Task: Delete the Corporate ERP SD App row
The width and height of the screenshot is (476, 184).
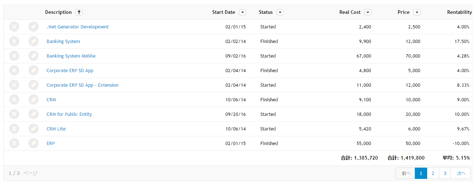Action: [14, 71]
